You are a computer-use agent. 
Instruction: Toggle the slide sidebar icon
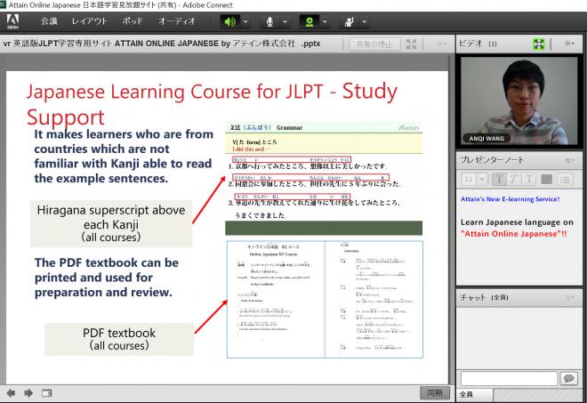47,393
